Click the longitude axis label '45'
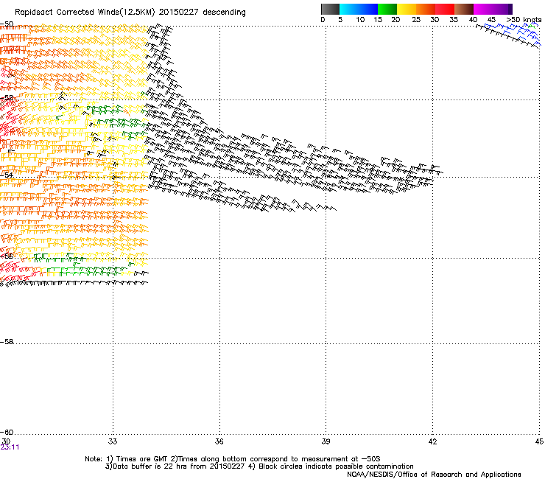Viewport: 545px width, 479px height. click(539, 441)
